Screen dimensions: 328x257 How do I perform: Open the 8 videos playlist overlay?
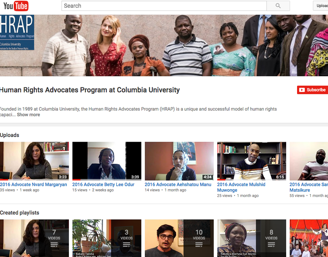(271, 238)
